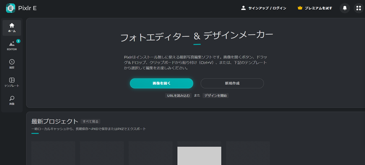Screen dimensions: 365x165
Task: Click the デザインを開始 link
Action: (216, 96)
